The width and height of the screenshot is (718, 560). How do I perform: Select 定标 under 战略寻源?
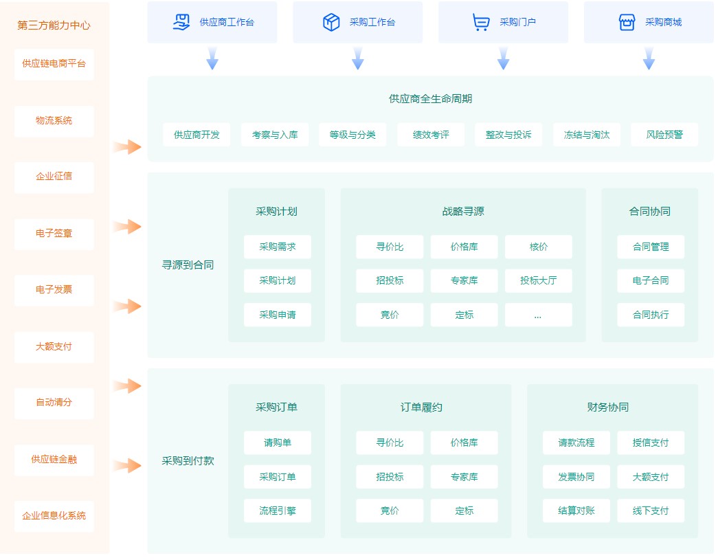[464, 315]
